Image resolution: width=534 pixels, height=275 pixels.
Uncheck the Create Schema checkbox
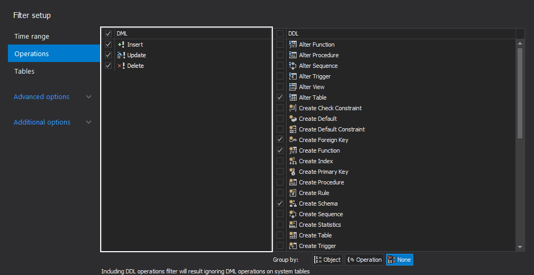click(280, 203)
